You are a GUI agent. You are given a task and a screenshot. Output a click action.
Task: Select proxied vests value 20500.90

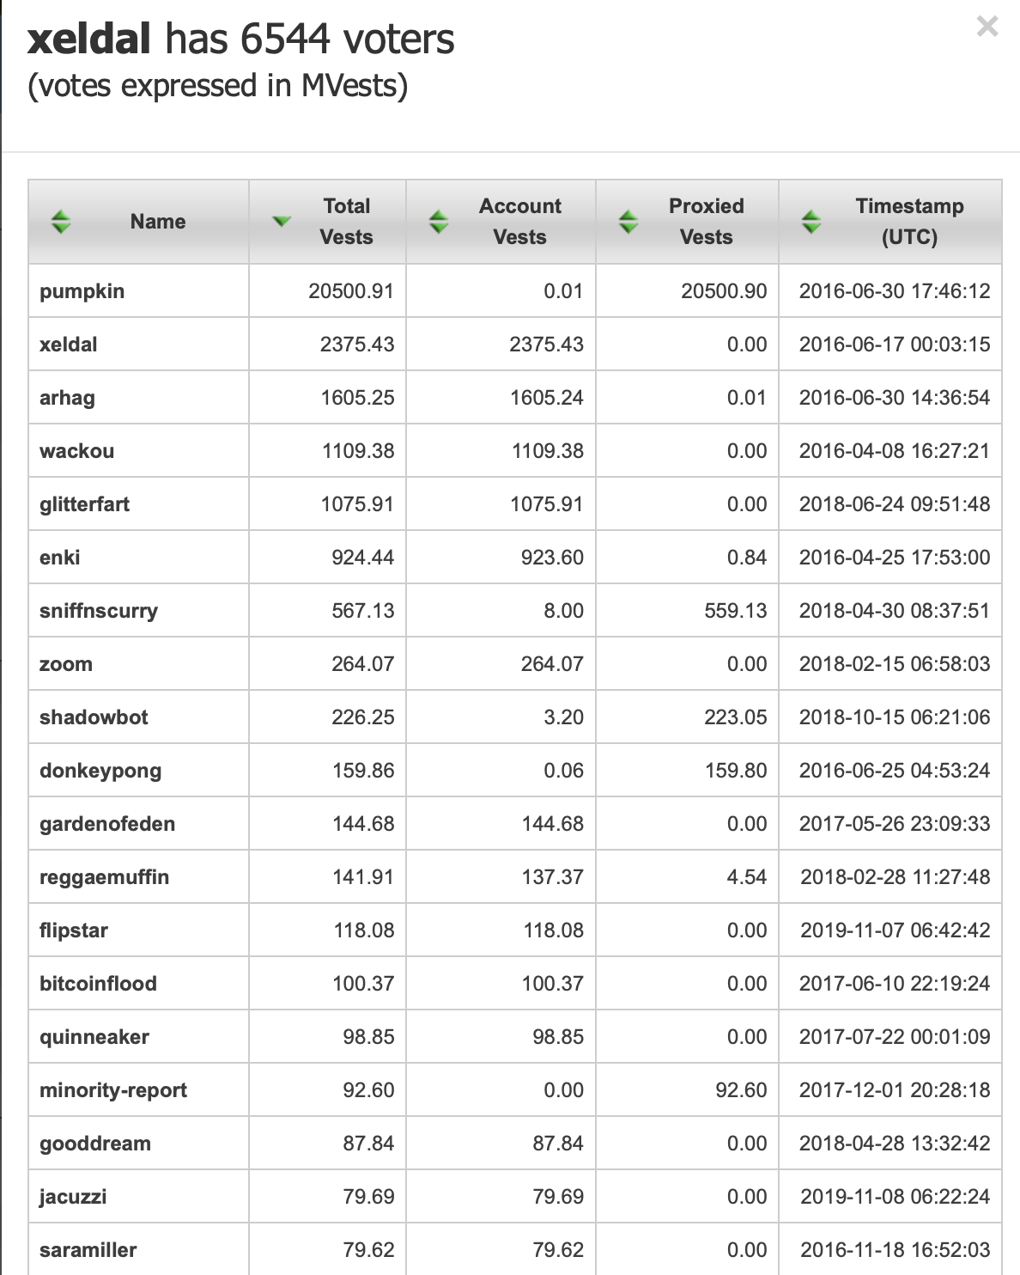click(724, 291)
